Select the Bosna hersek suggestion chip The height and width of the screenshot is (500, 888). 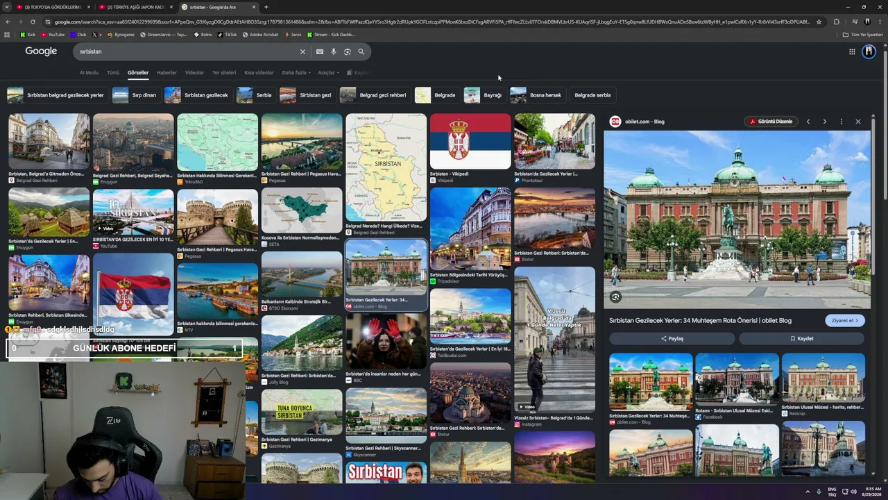coord(536,95)
